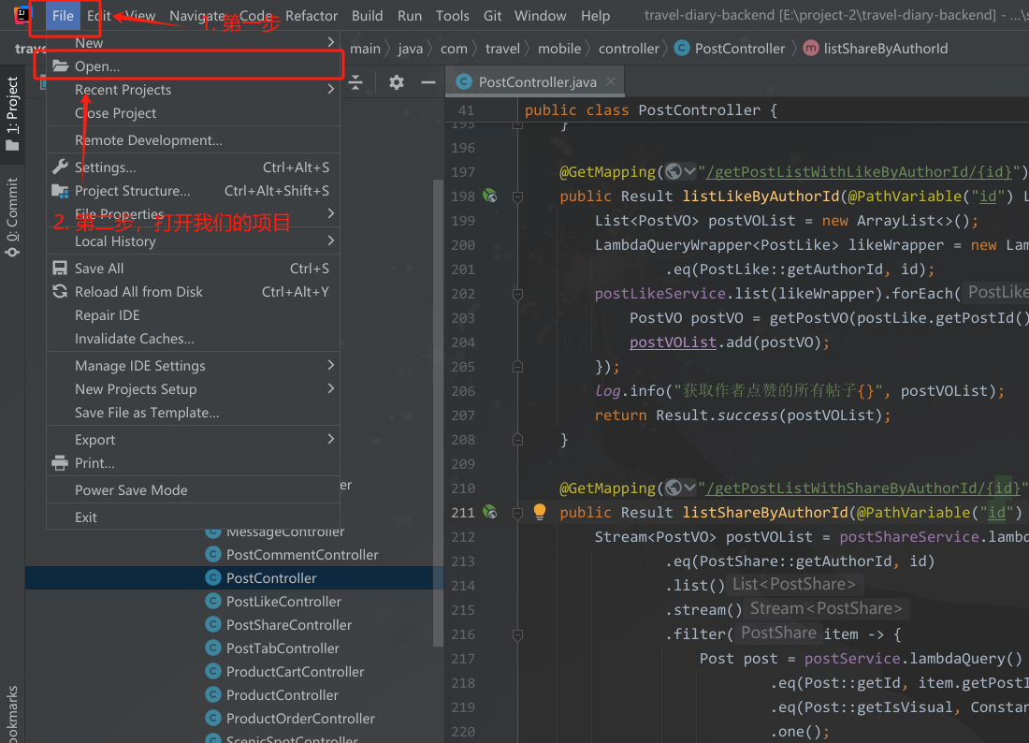Click the web endpoint gutter icon on line 198
The image size is (1029, 743).
pos(489,196)
